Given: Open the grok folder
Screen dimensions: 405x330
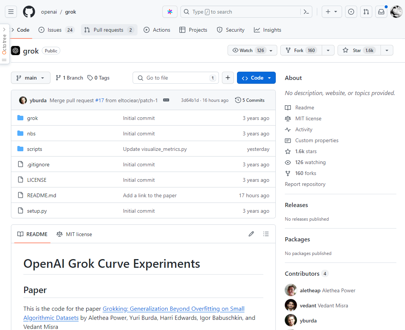Looking at the screenshot, I should pyautogui.click(x=32, y=118).
